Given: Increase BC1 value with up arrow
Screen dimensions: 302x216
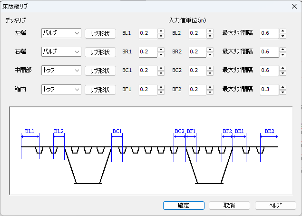Looking at the screenshot, I should [161, 68].
